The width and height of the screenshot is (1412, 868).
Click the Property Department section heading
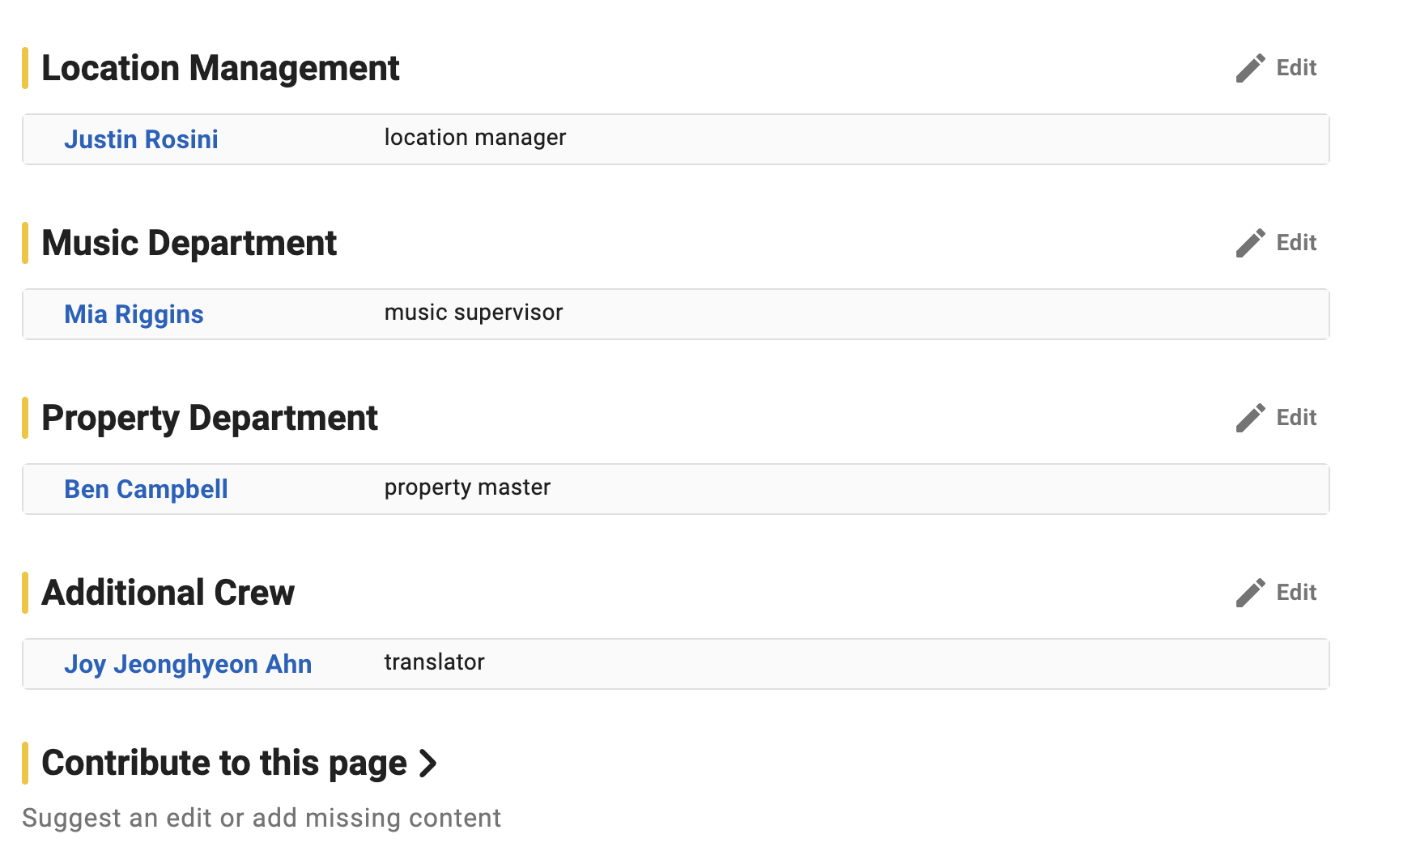pos(210,418)
